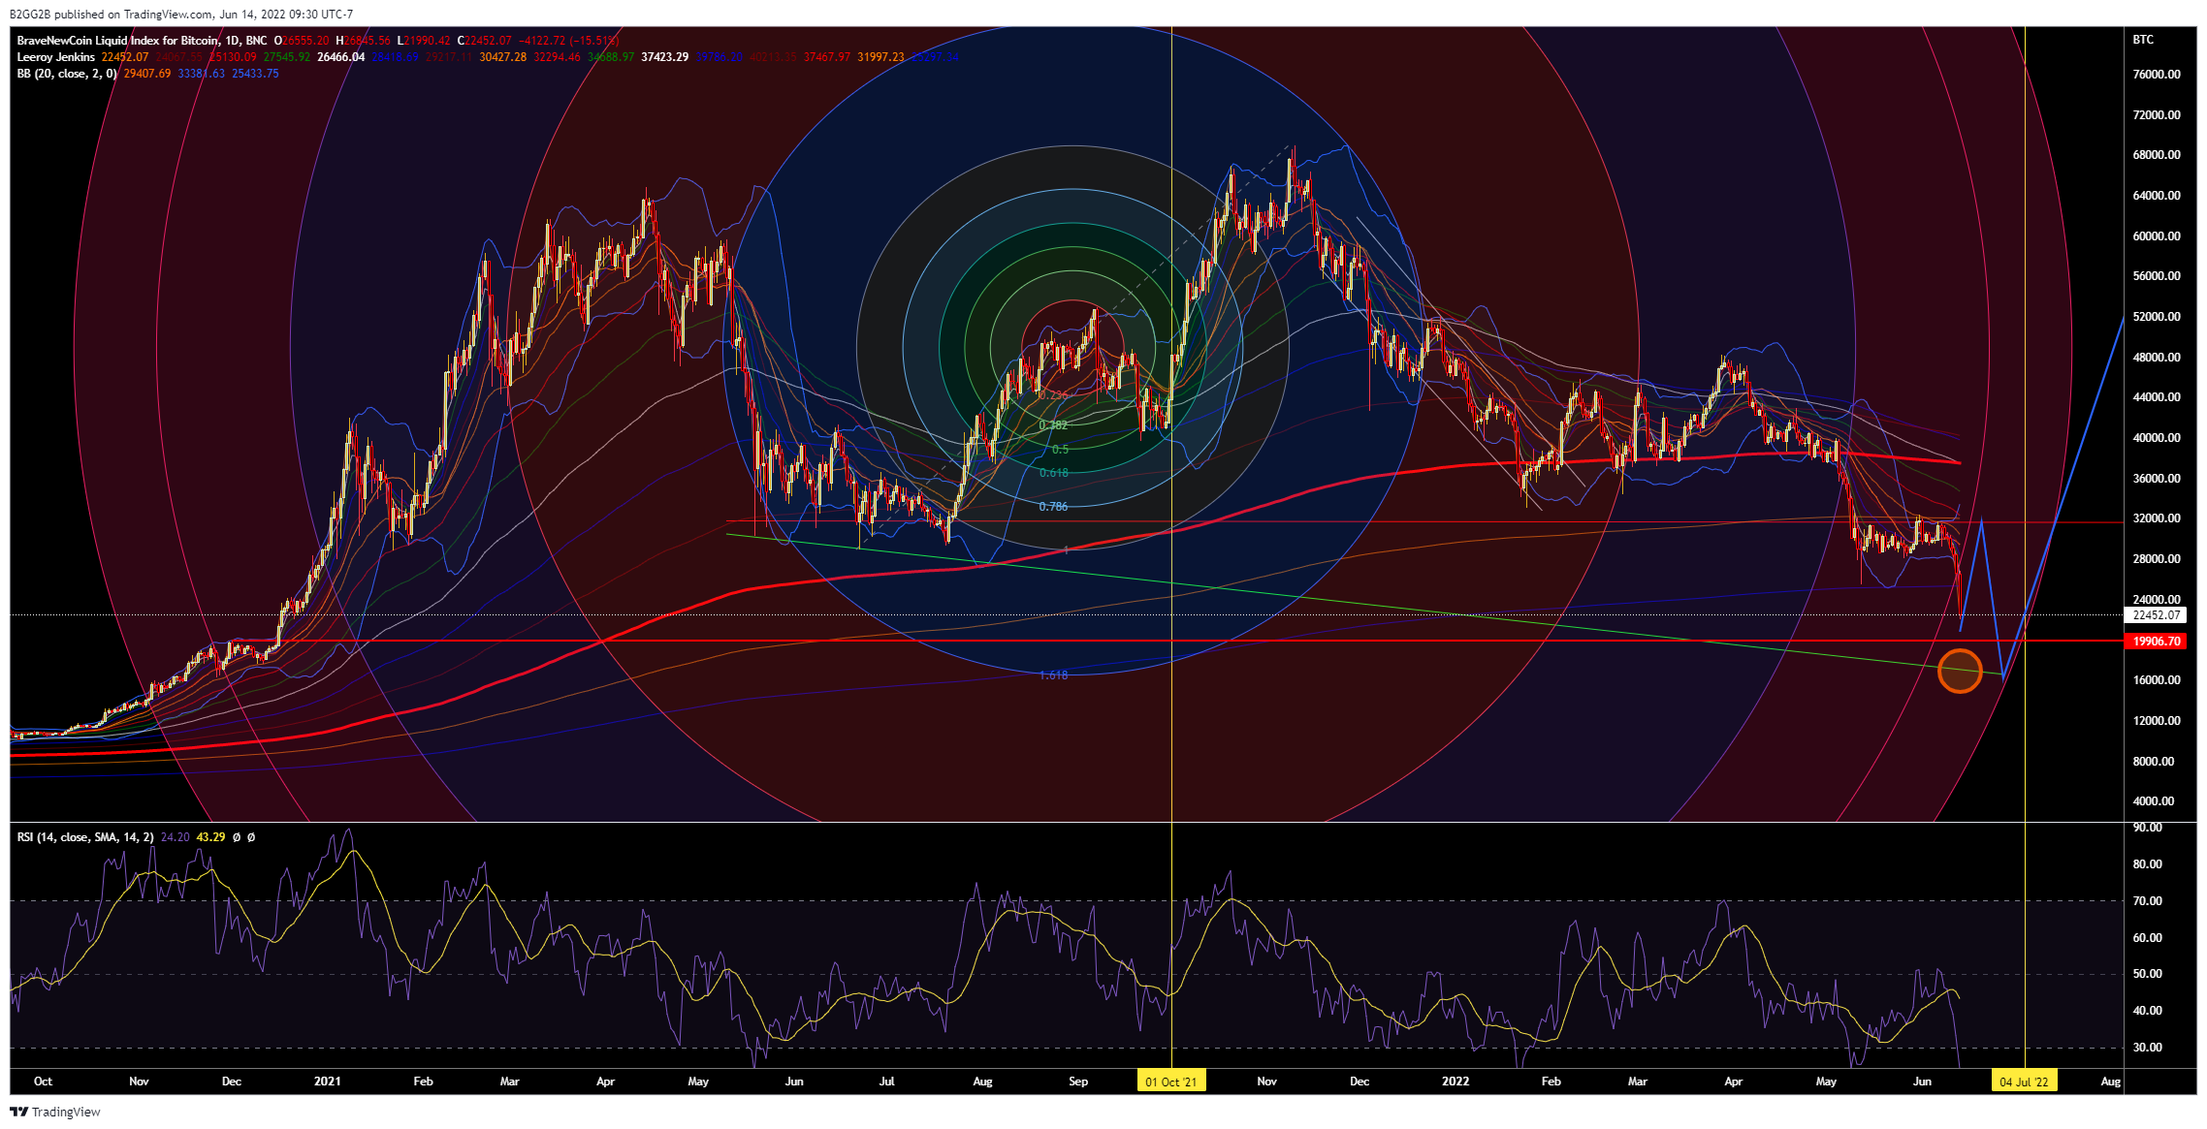Select the highlighted 04 Jul '22 date marker
Image resolution: width=2207 pixels, height=1129 pixels.
(x=2025, y=1082)
